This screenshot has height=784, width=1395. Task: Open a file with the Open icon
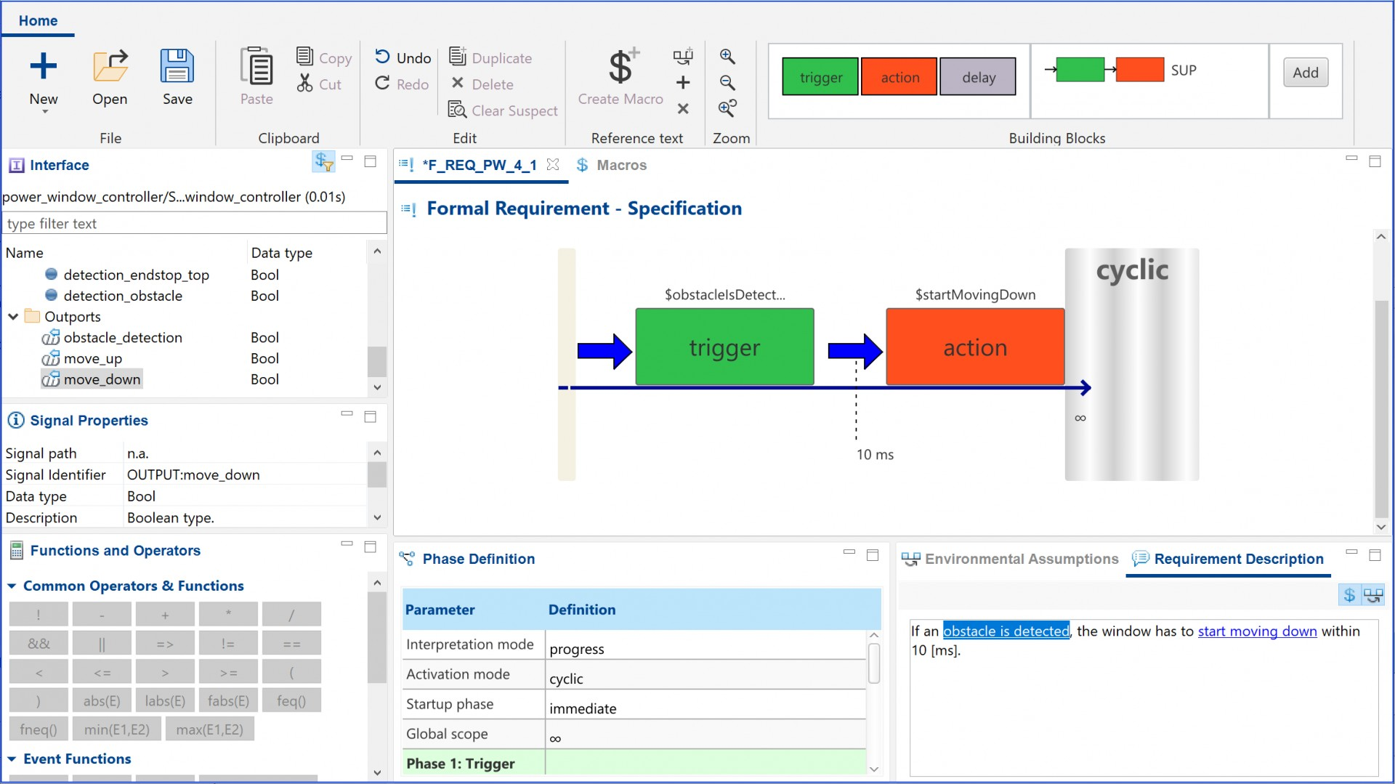[x=110, y=66]
